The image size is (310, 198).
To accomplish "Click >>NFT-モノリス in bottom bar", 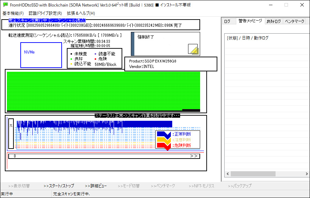I will click(x=201, y=186).
